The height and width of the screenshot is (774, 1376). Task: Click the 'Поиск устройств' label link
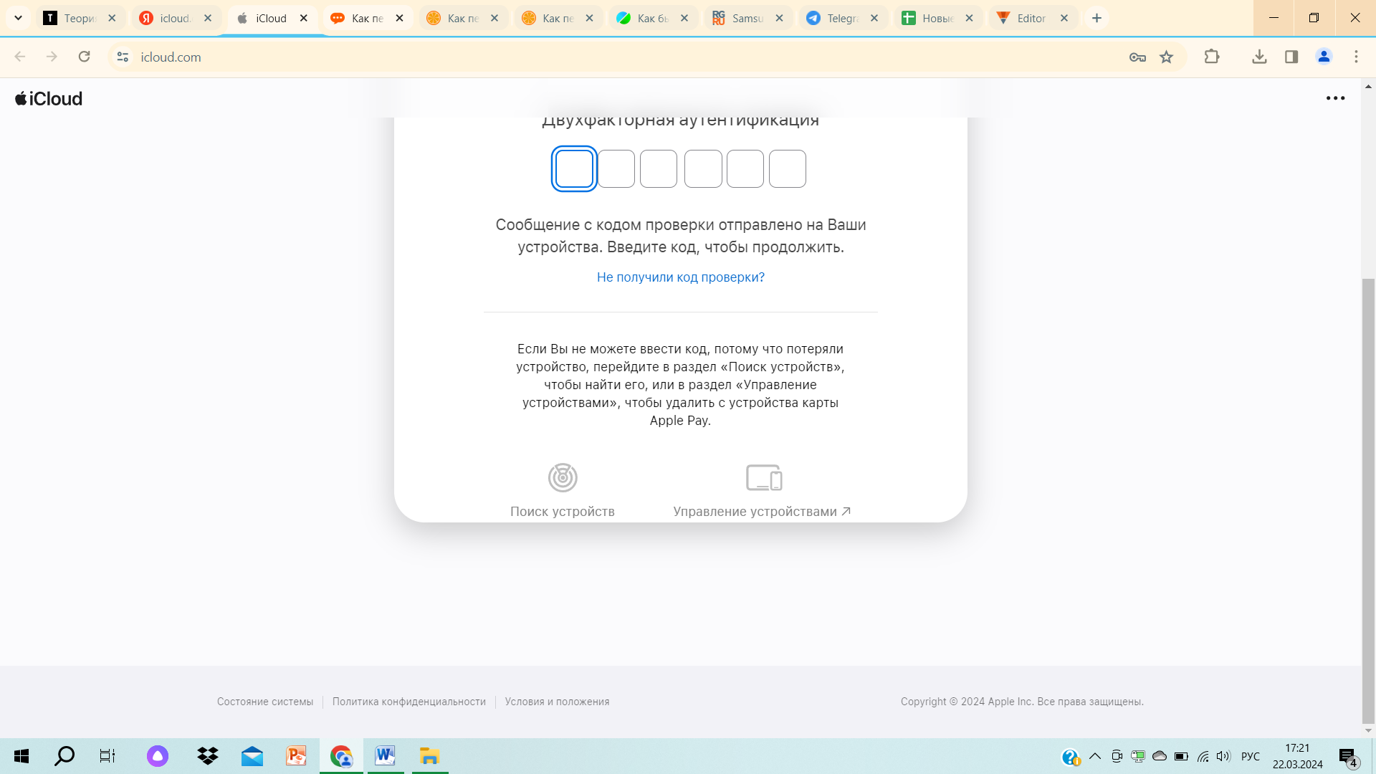pyautogui.click(x=563, y=512)
